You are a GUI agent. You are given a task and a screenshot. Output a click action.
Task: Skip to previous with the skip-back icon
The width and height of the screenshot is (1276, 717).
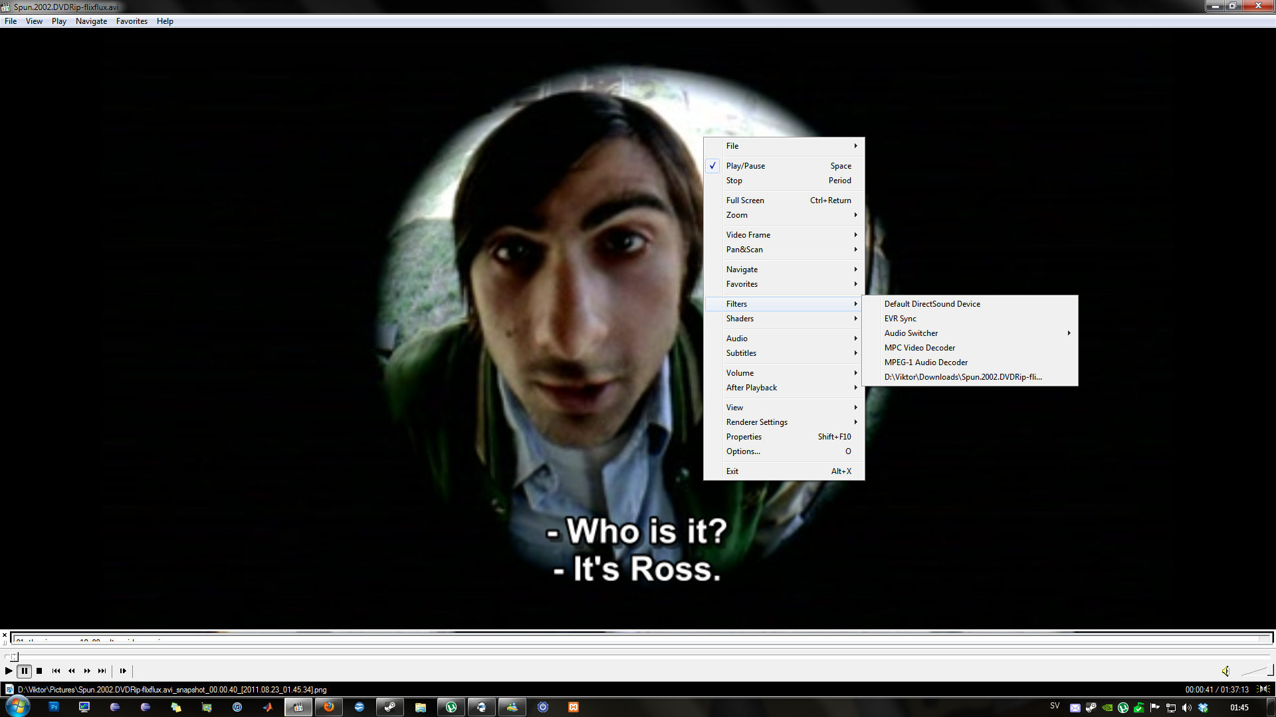click(56, 671)
